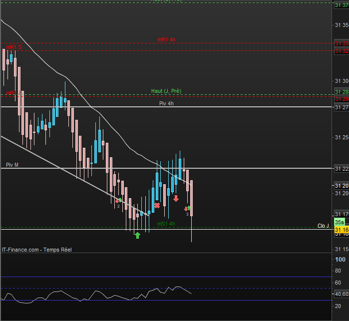The width and height of the screenshot is (349, 321).
Task: Select the 'mR1 4h' resistance label
Action: tap(166, 39)
